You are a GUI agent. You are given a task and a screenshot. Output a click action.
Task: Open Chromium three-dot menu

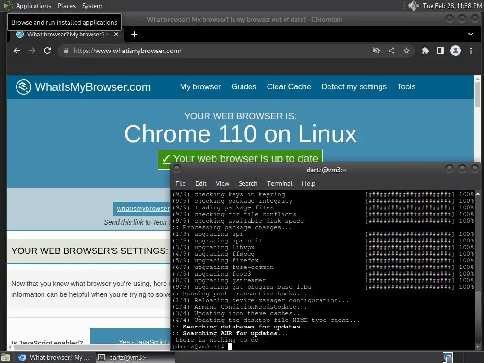[471, 51]
